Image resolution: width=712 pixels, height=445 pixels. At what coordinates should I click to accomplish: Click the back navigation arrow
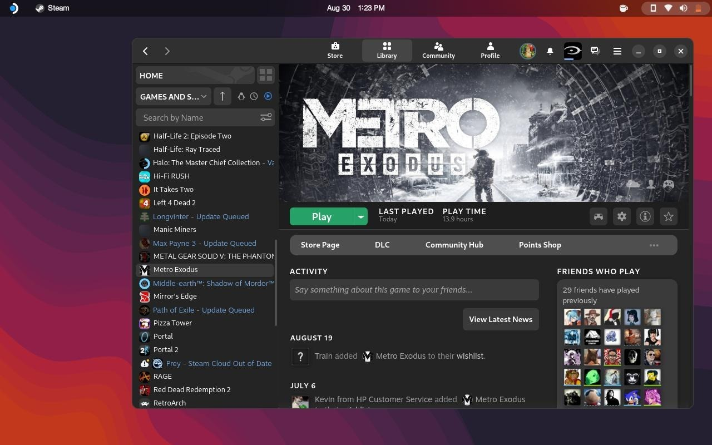(145, 51)
